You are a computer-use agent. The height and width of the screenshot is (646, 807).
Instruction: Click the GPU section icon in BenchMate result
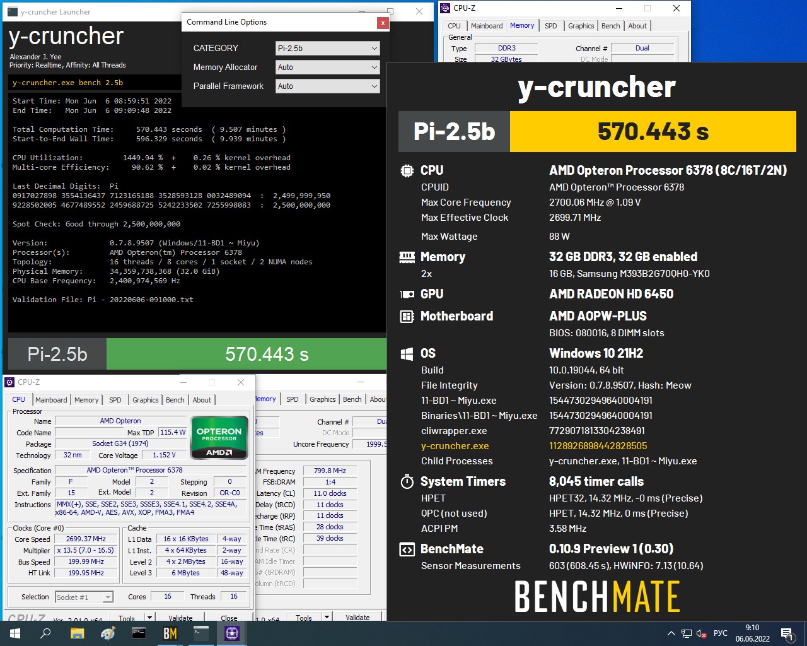click(407, 294)
